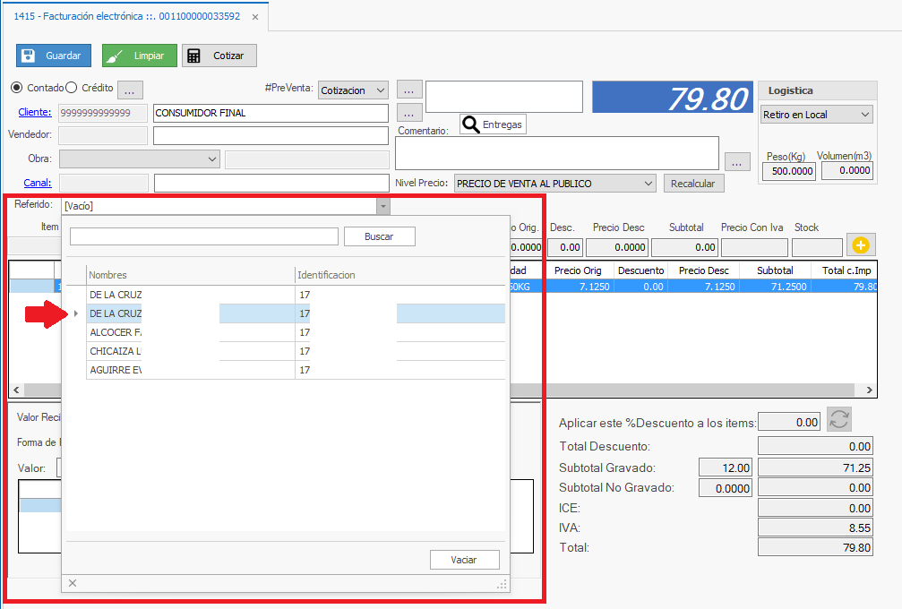Add item with yellow plus icon
The height and width of the screenshot is (609, 902).
tap(861, 245)
